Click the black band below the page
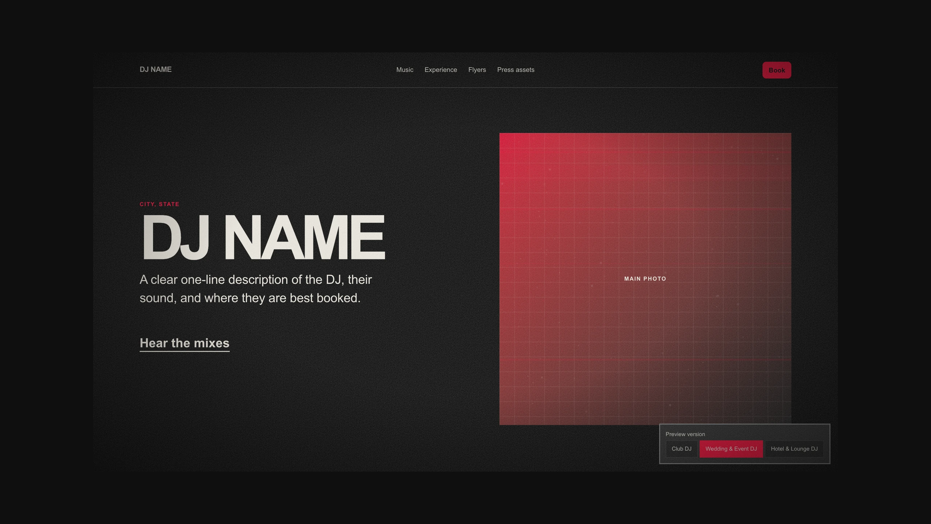Image resolution: width=931 pixels, height=524 pixels. pyautogui.click(x=465, y=498)
